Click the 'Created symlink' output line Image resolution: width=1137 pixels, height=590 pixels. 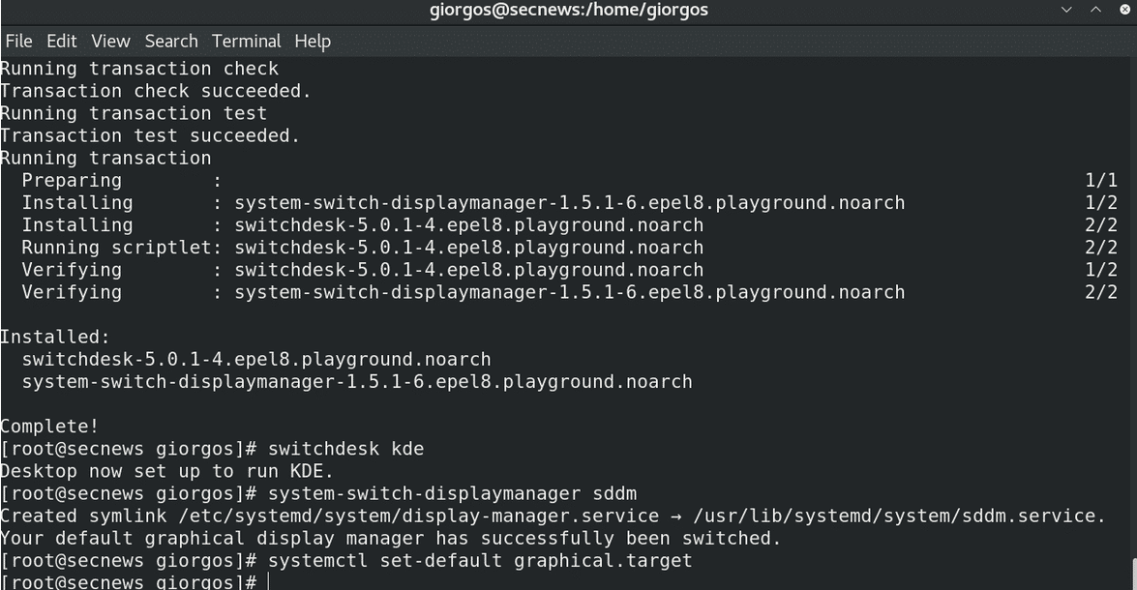click(554, 516)
